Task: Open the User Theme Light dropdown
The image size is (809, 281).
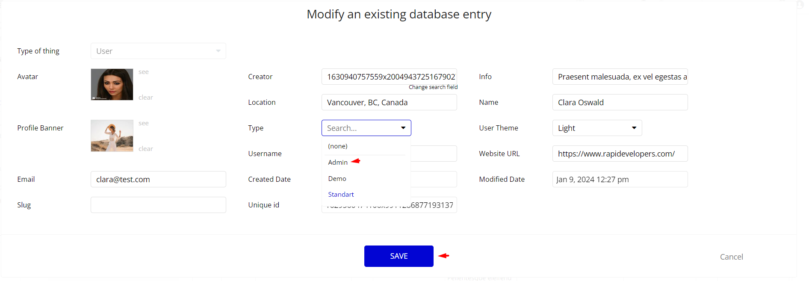Action: click(x=597, y=128)
